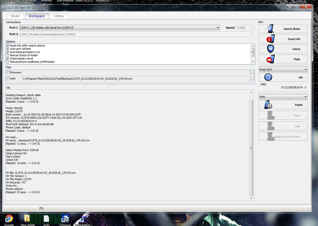Toggle Auto backup/restore nvm option
Screen dimensions: 318x226
click(x=8, y=52)
